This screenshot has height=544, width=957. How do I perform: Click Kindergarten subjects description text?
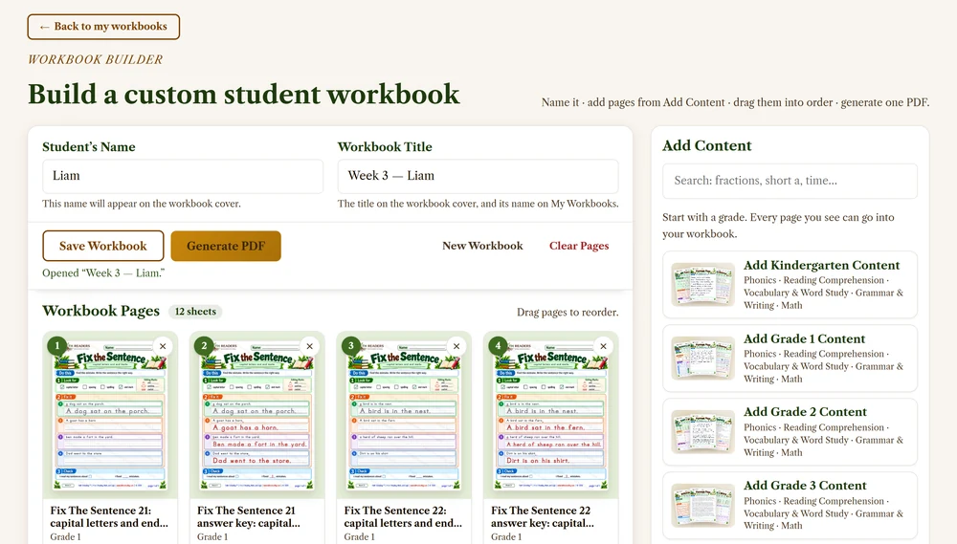823,293
